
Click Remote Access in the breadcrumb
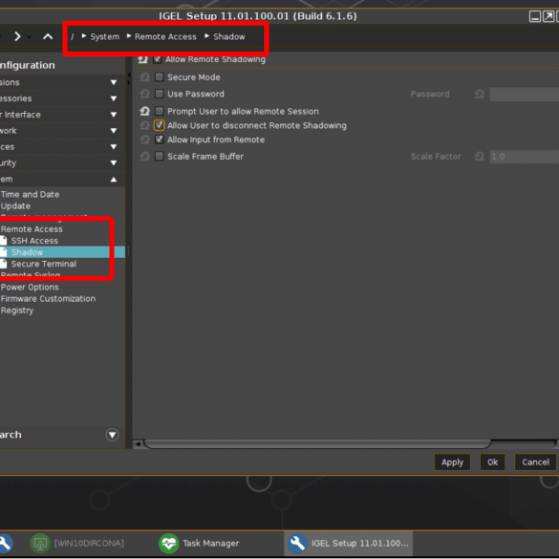(165, 36)
